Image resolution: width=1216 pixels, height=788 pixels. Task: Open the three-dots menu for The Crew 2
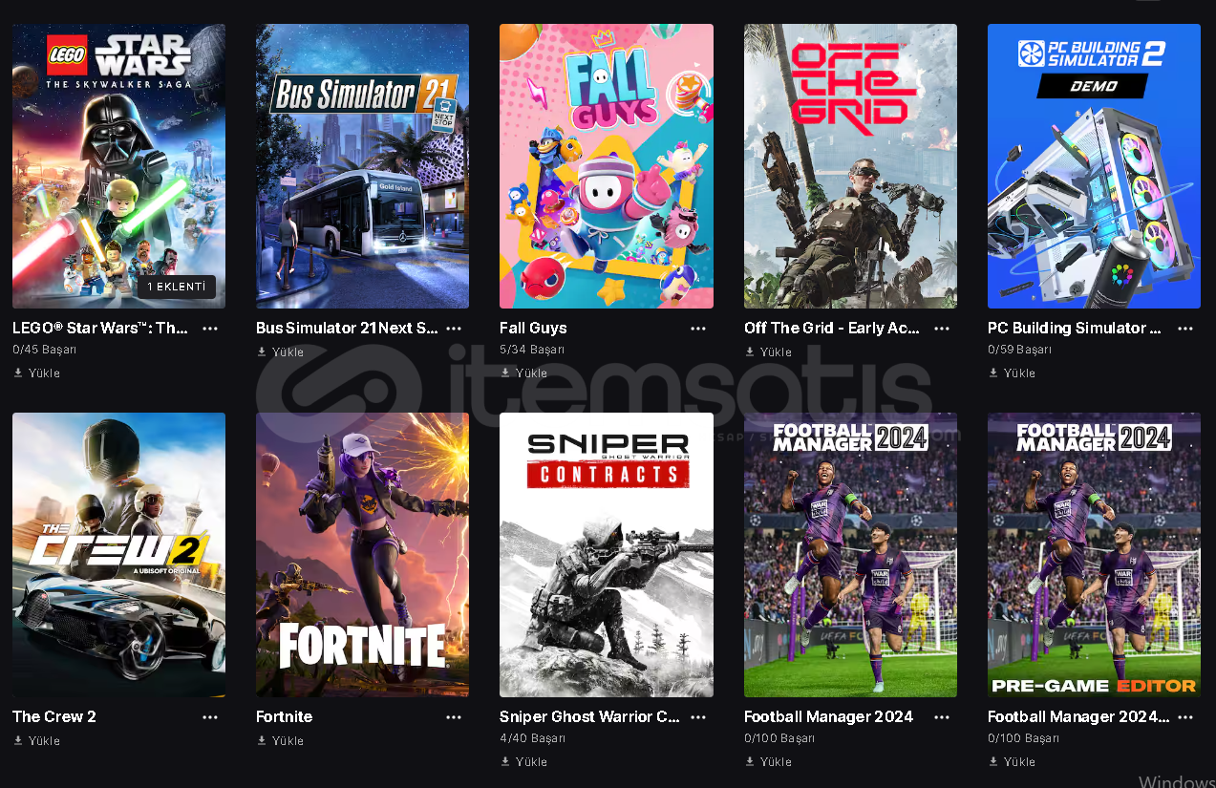point(210,717)
